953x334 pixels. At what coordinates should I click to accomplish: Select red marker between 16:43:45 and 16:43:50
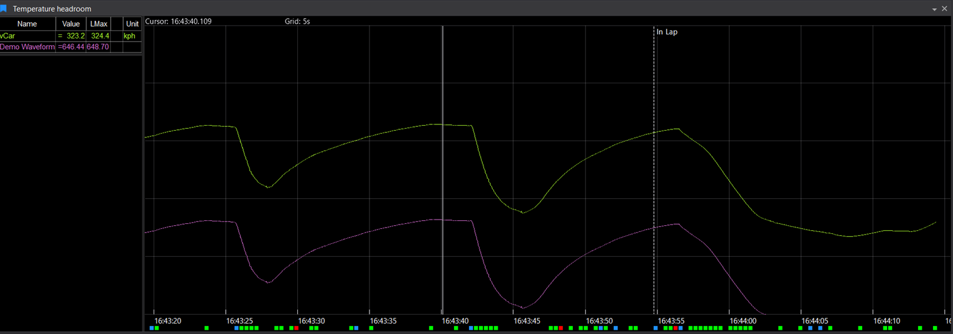click(560, 328)
